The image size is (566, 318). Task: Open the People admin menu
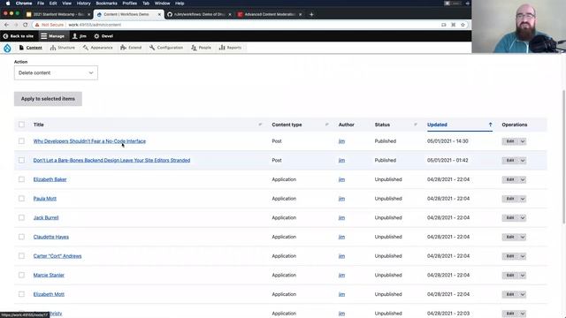coord(201,48)
